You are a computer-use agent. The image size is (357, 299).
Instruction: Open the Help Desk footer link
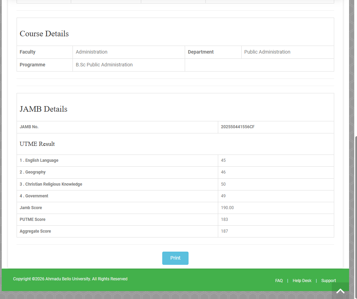302,281
